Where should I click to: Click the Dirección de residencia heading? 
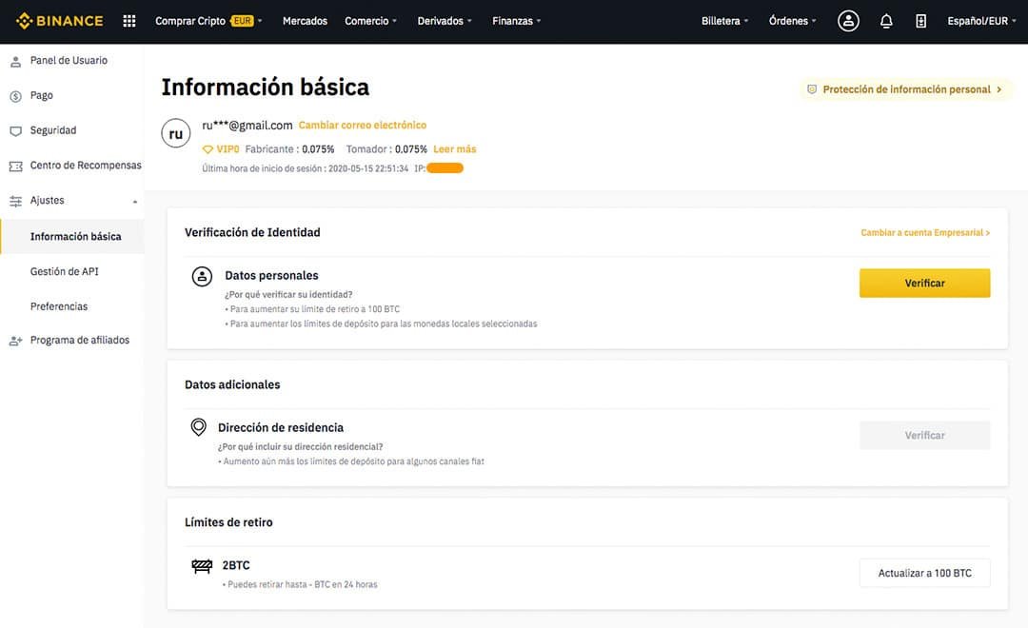(281, 427)
